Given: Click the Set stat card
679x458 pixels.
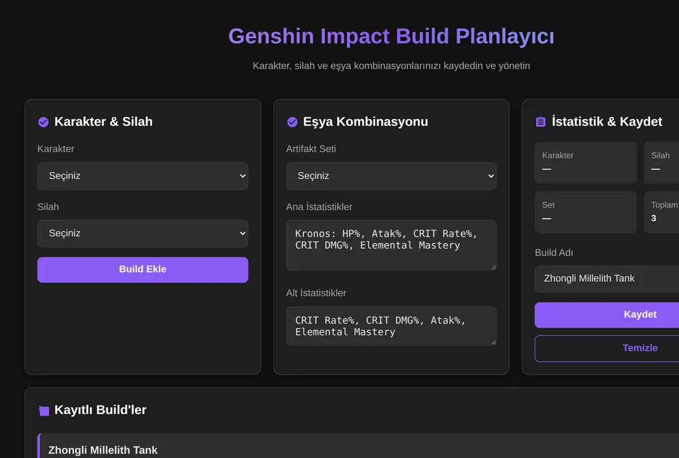Looking at the screenshot, I should (x=586, y=212).
